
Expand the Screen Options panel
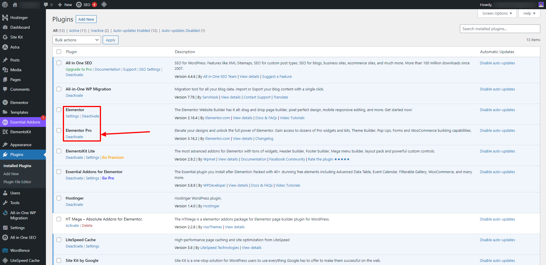497,13
